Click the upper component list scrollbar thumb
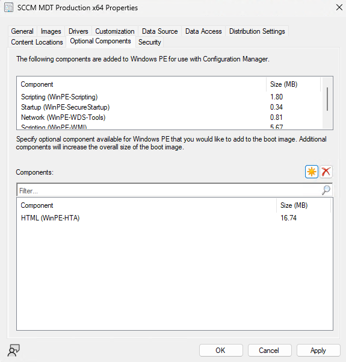This screenshot has height=362, width=346. pos(327,99)
